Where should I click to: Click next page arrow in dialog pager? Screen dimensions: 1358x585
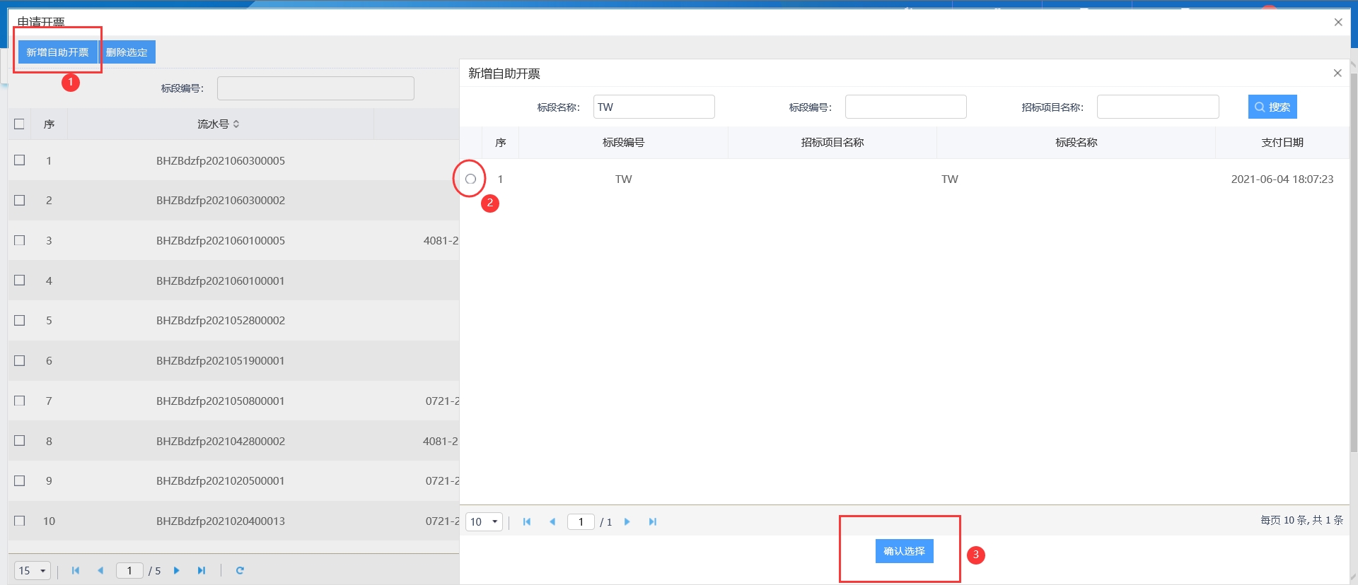pos(627,522)
